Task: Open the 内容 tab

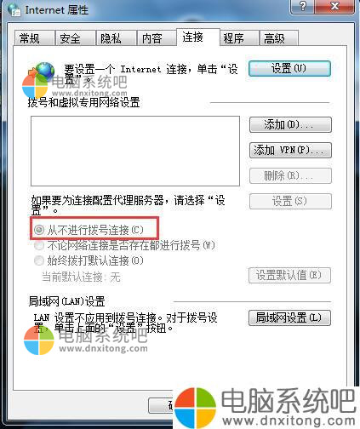Action: (x=157, y=38)
